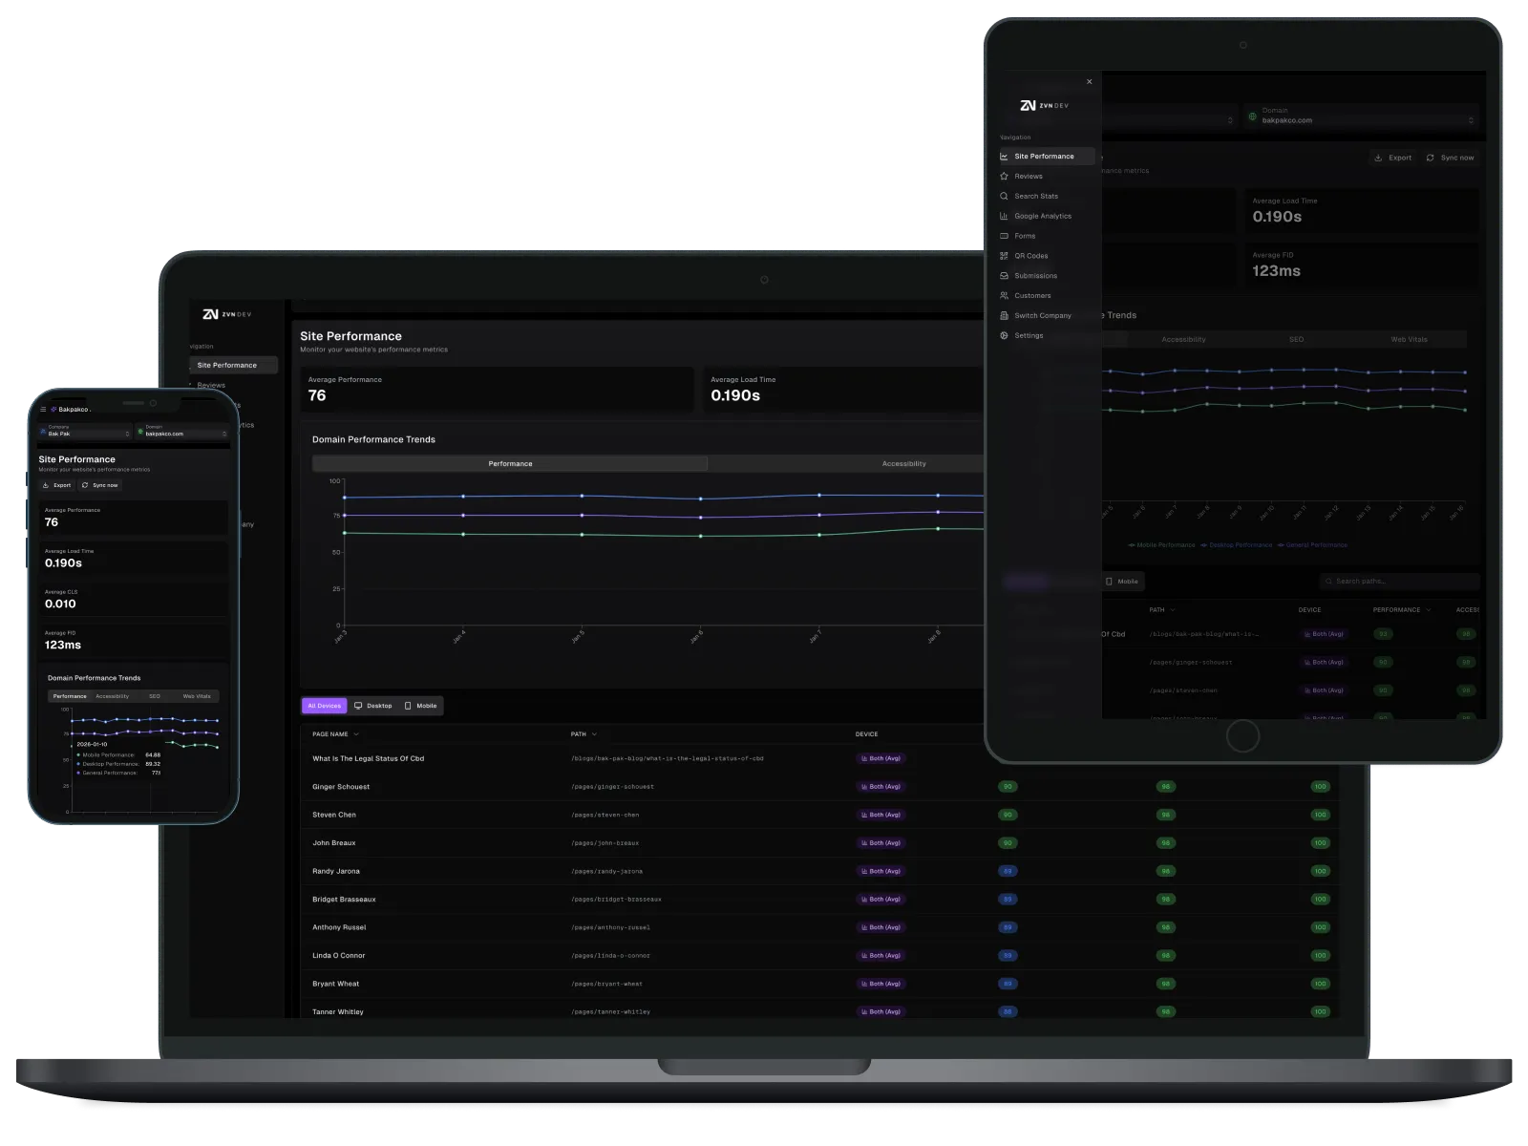This screenshot has width=1528, height=1146.
Task: Click the QR Codes icon in sidebar
Action: pos(1004,256)
